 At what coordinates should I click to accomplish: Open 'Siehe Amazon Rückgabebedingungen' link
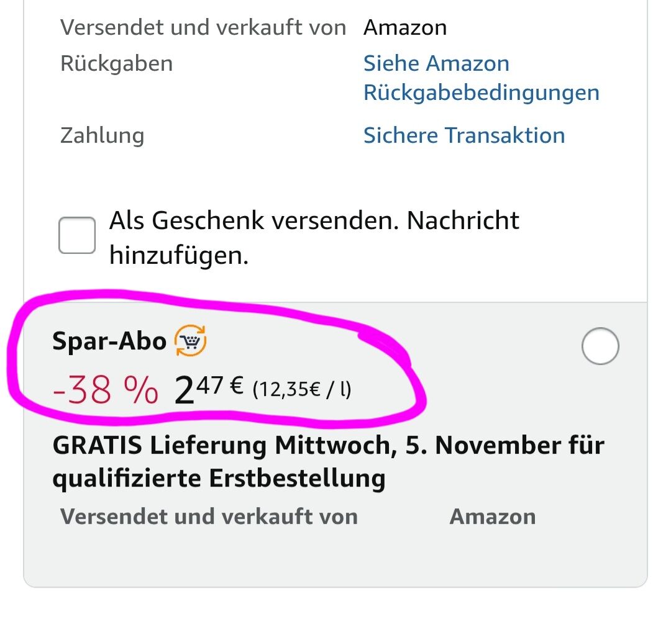(481, 78)
